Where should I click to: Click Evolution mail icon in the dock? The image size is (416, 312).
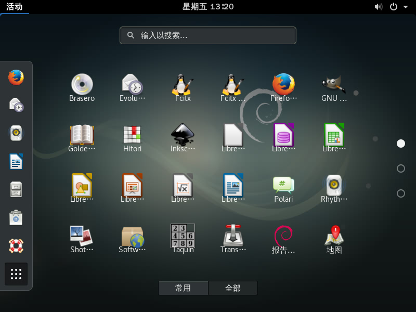click(16, 105)
